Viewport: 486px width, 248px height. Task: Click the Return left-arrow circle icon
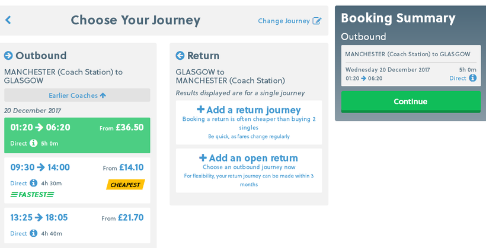pos(180,56)
